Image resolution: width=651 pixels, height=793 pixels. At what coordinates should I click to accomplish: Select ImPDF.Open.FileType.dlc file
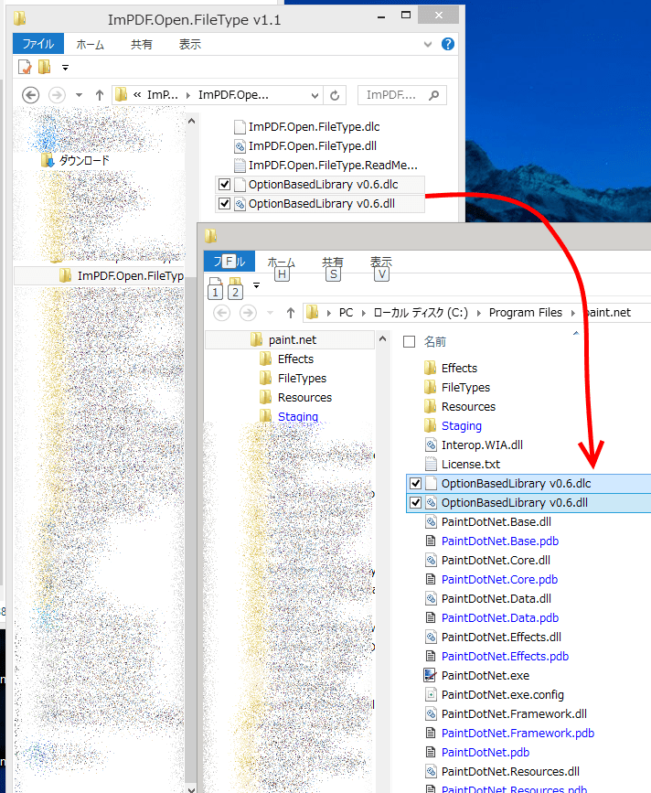pos(314,127)
